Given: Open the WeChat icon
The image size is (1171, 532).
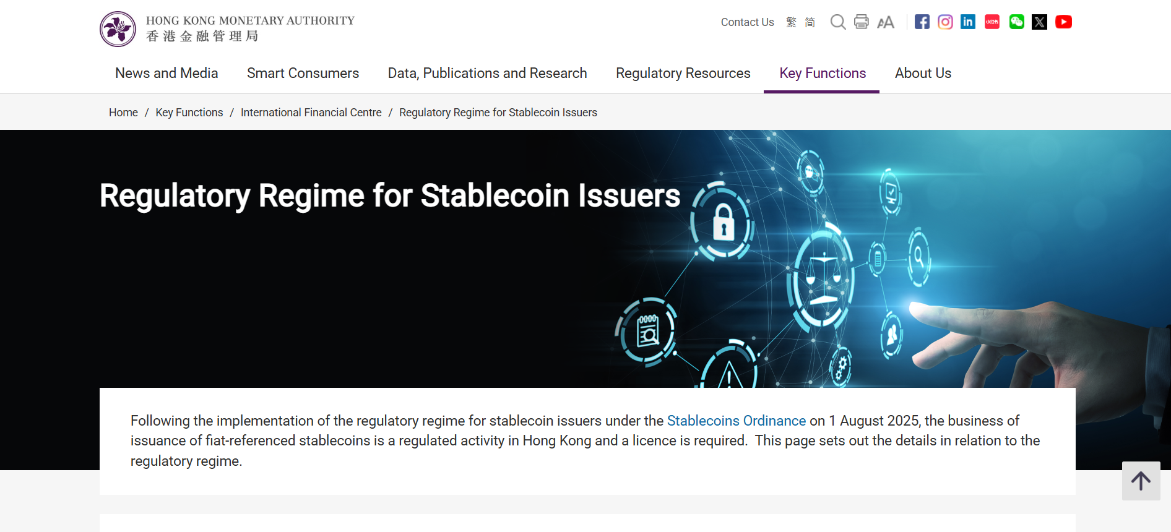Looking at the screenshot, I should click(x=1016, y=22).
